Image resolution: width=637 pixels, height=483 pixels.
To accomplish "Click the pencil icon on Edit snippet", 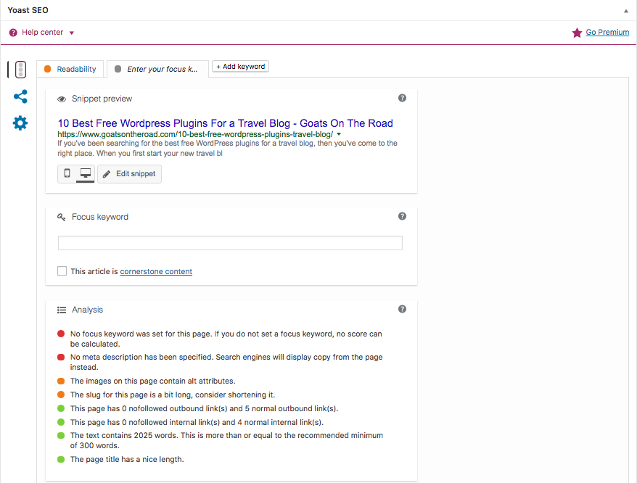I will [107, 174].
